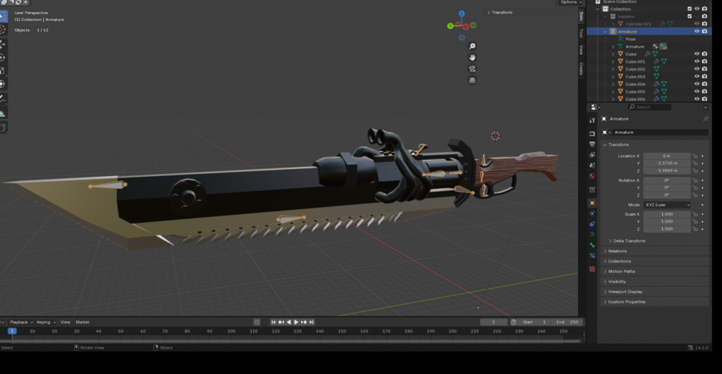Open the Physics properties tab
Viewport: 722px width, 374px height.
point(592,213)
